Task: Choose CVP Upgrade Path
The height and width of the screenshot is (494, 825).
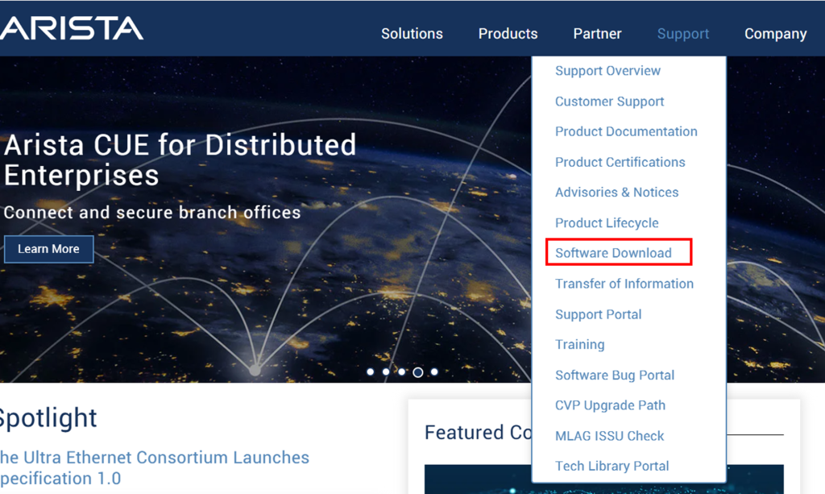Action: [610, 405]
